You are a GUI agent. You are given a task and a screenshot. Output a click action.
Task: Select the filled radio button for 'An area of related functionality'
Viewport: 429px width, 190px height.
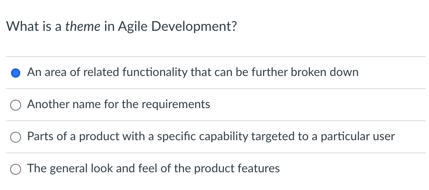(16, 73)
